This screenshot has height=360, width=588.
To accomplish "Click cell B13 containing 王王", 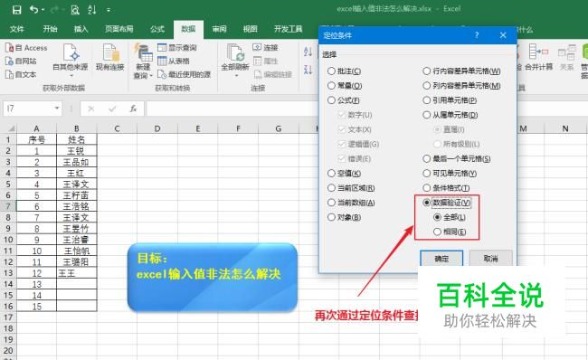I will 77,273.
